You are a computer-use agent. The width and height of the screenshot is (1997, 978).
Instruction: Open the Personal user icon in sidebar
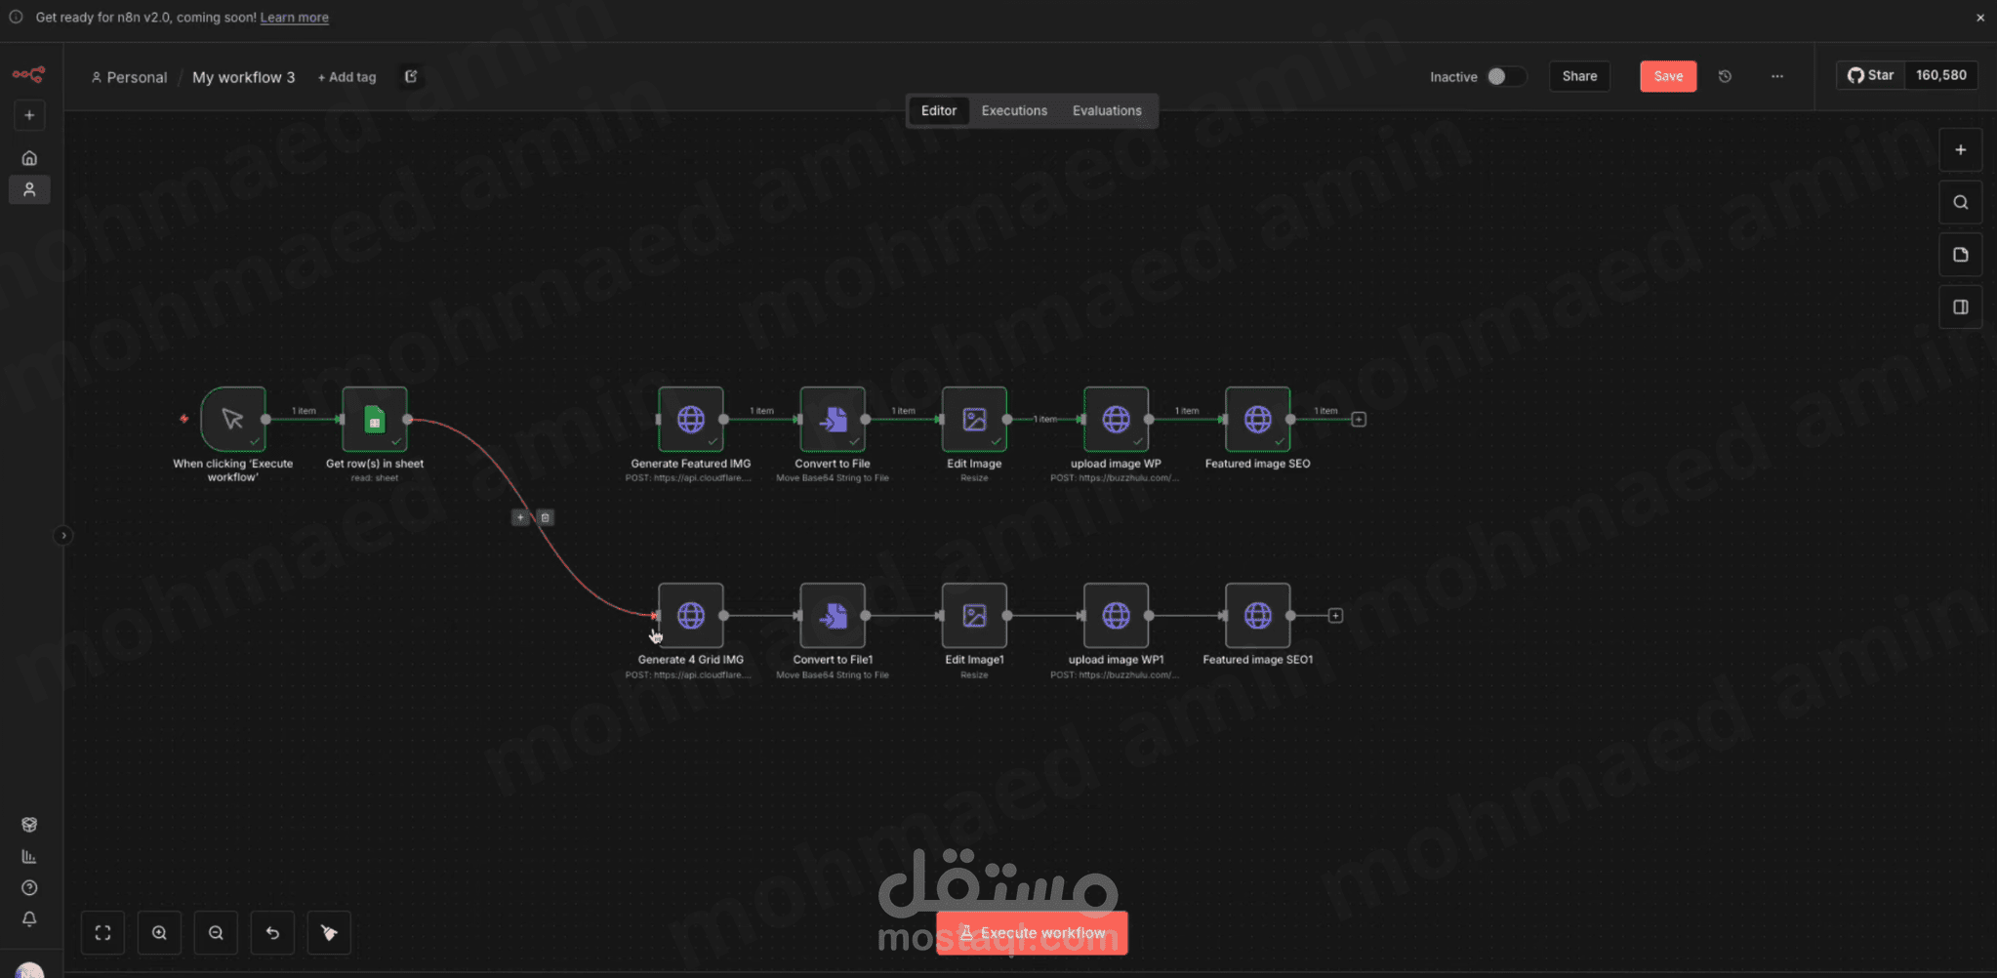[x=29, y=189]
